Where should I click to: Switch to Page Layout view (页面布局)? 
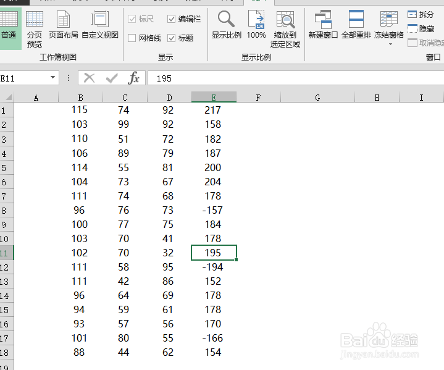coord(64,25)
